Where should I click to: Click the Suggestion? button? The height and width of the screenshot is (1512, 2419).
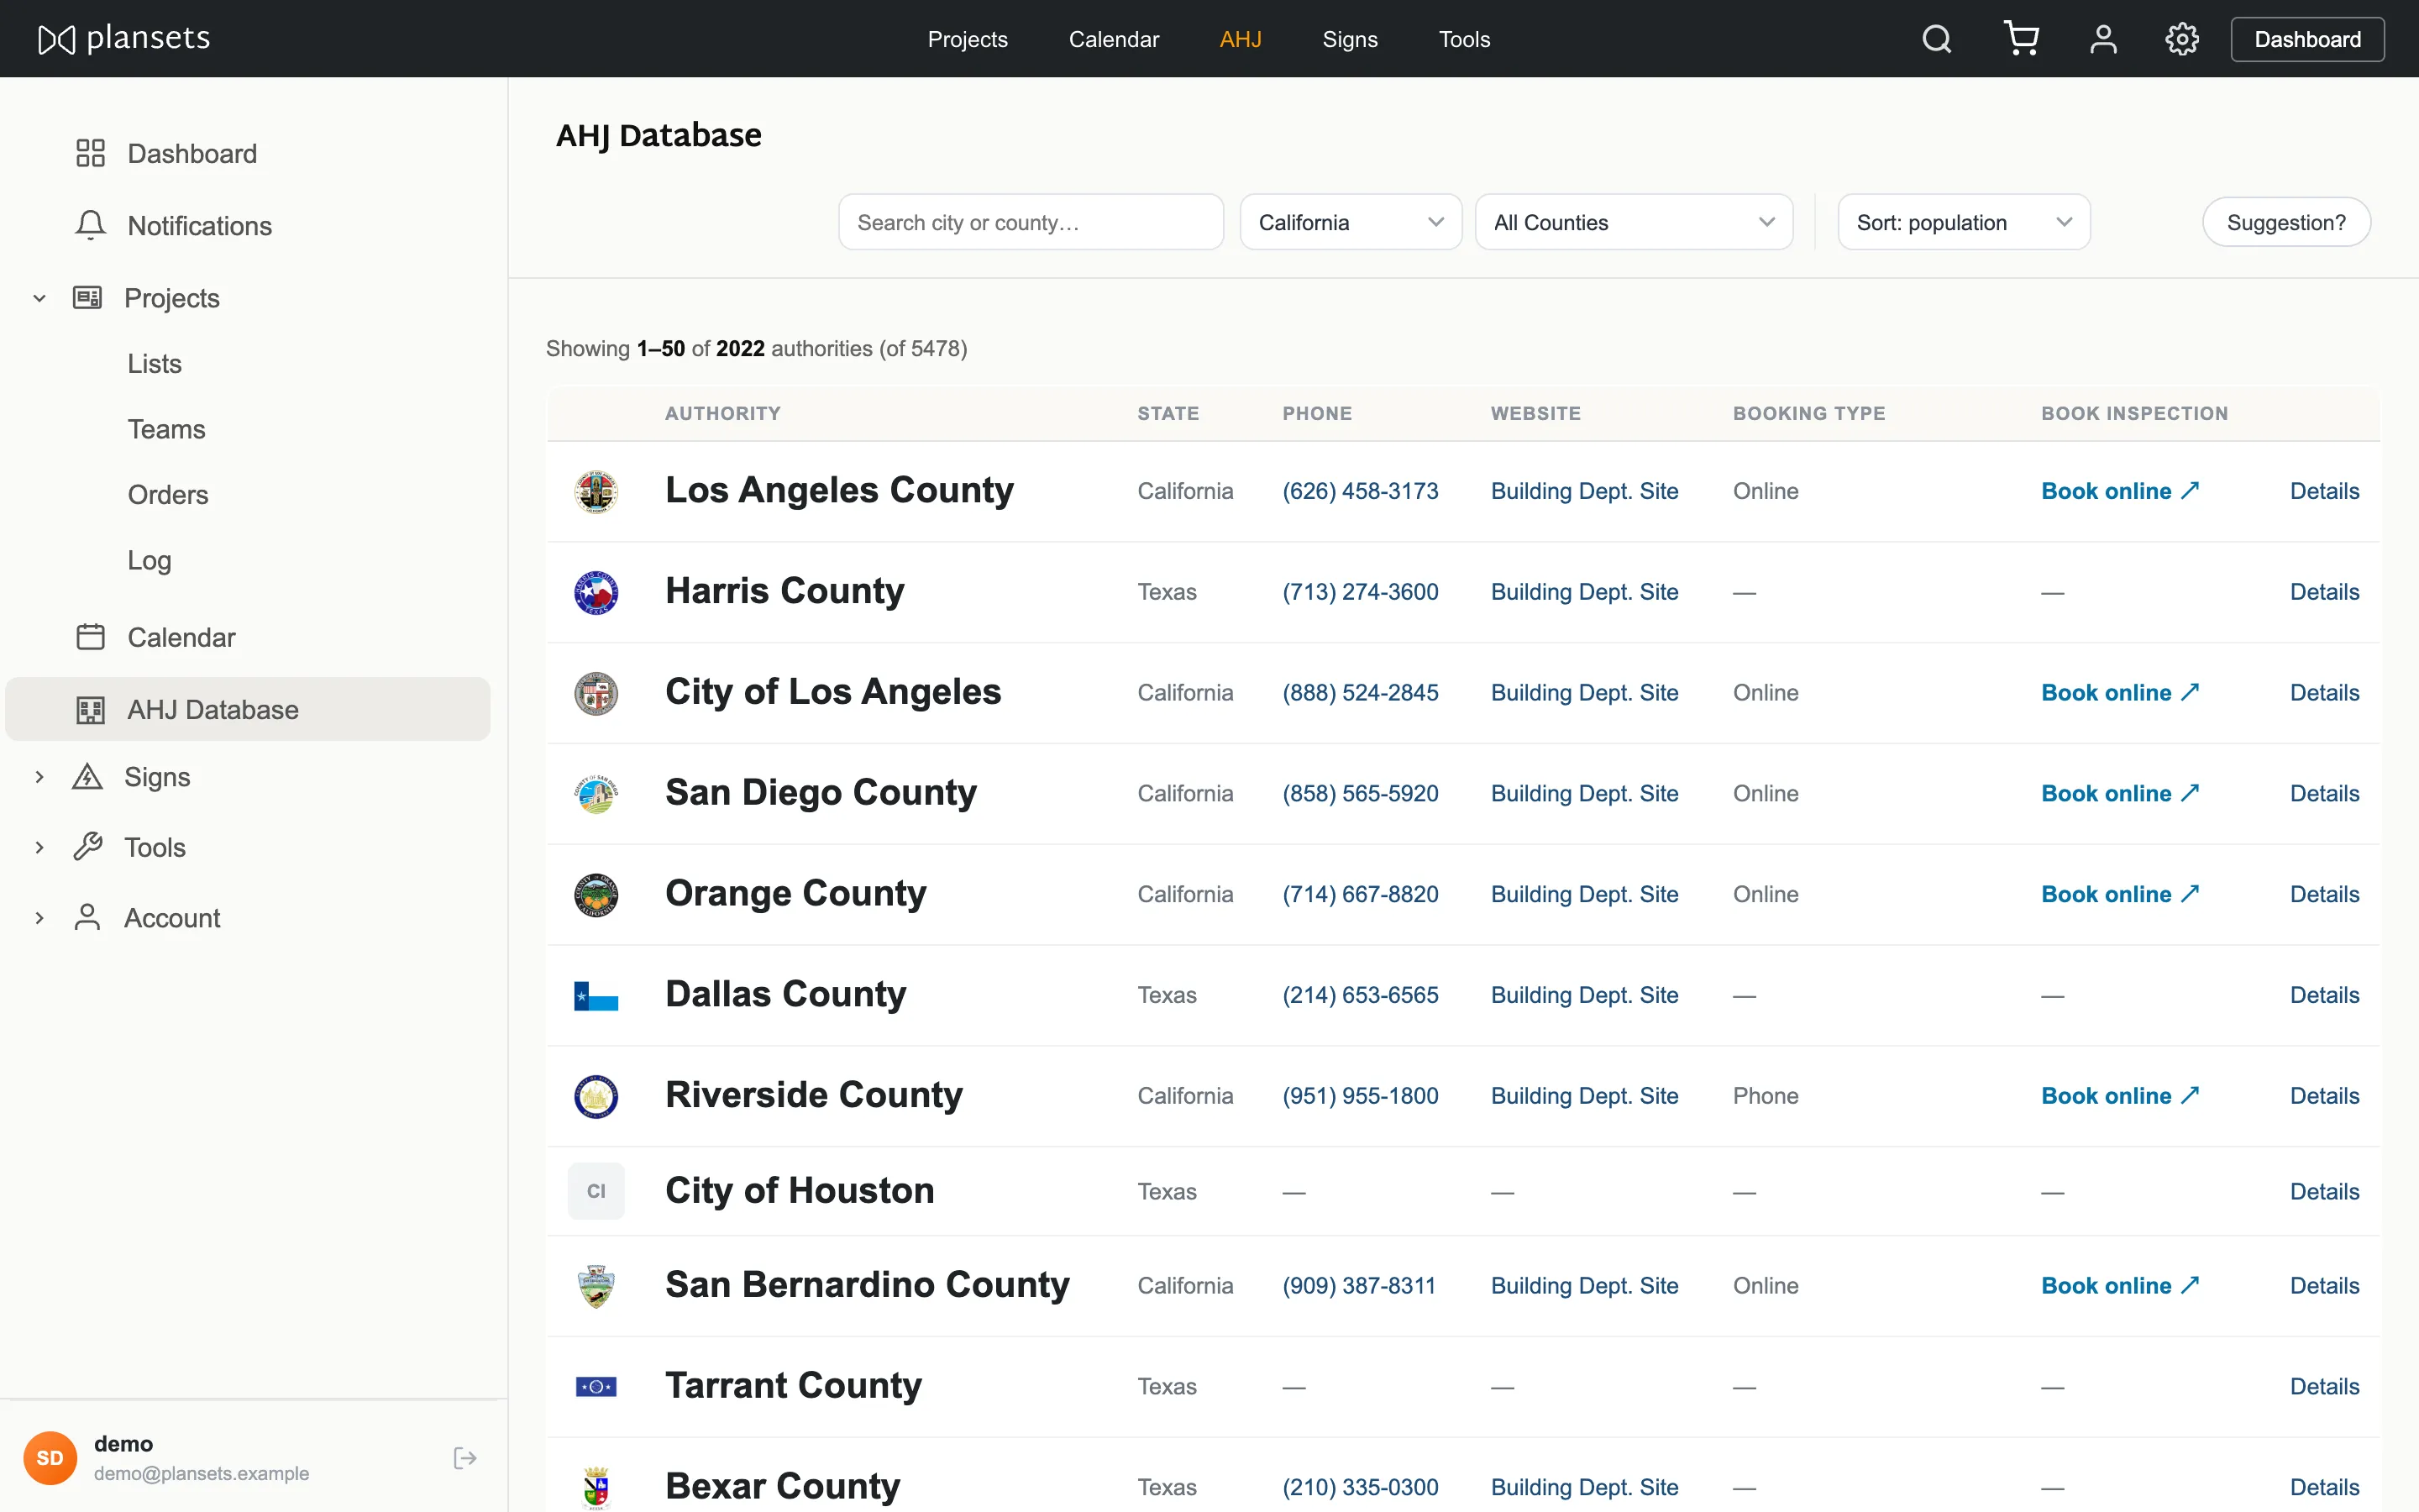(x=2286, y=222)
